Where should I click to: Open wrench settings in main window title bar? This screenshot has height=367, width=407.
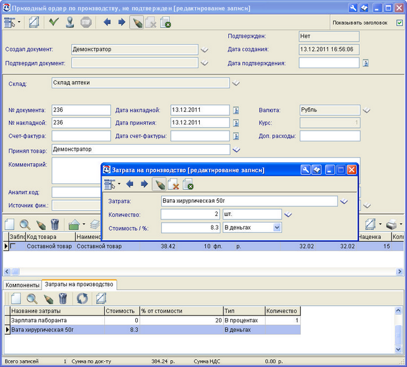[353, 8]
